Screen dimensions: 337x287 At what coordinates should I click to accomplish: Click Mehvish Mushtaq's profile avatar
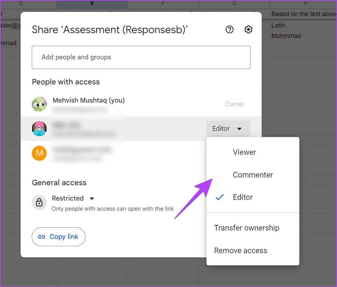pos(39,104)
